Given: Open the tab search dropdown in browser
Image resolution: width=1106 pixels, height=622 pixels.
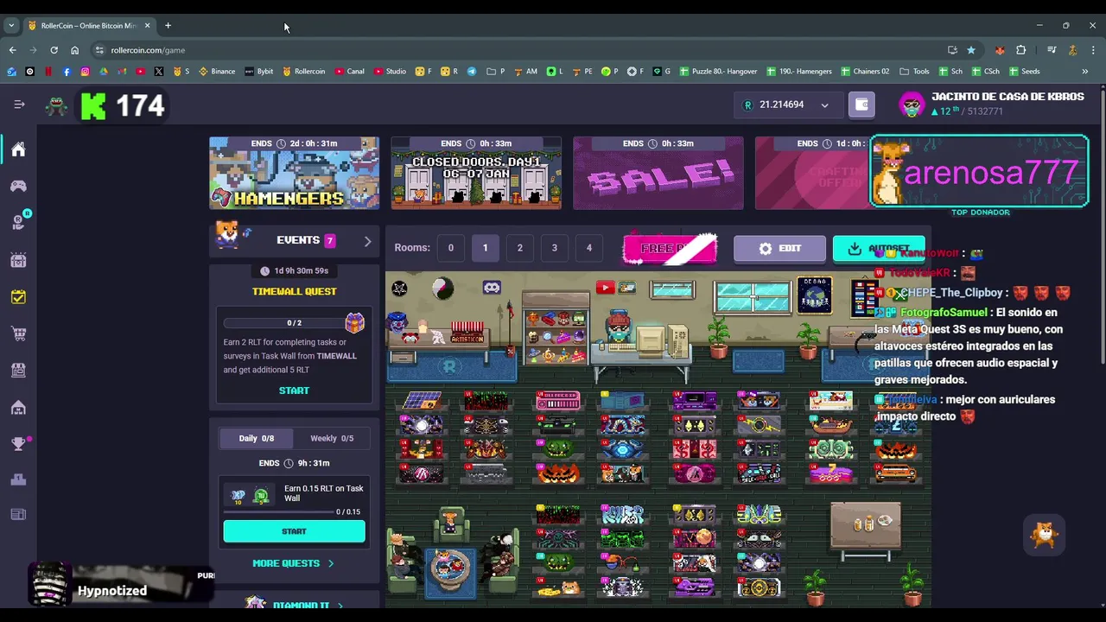Looking at the screenshot, I should (x=11, y=25).
